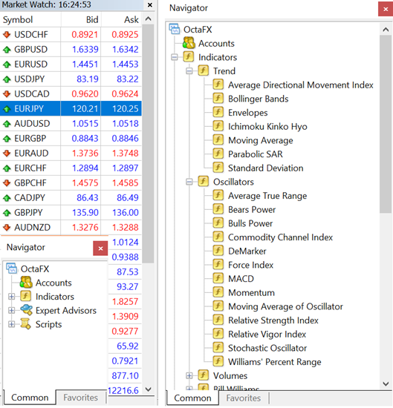Open Common tab in large Navigator

pyautogui.click(x=192, y=398)
